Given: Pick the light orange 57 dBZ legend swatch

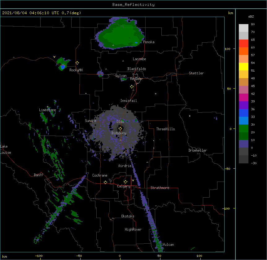Looking at the screenshot, I should (243, 59).
